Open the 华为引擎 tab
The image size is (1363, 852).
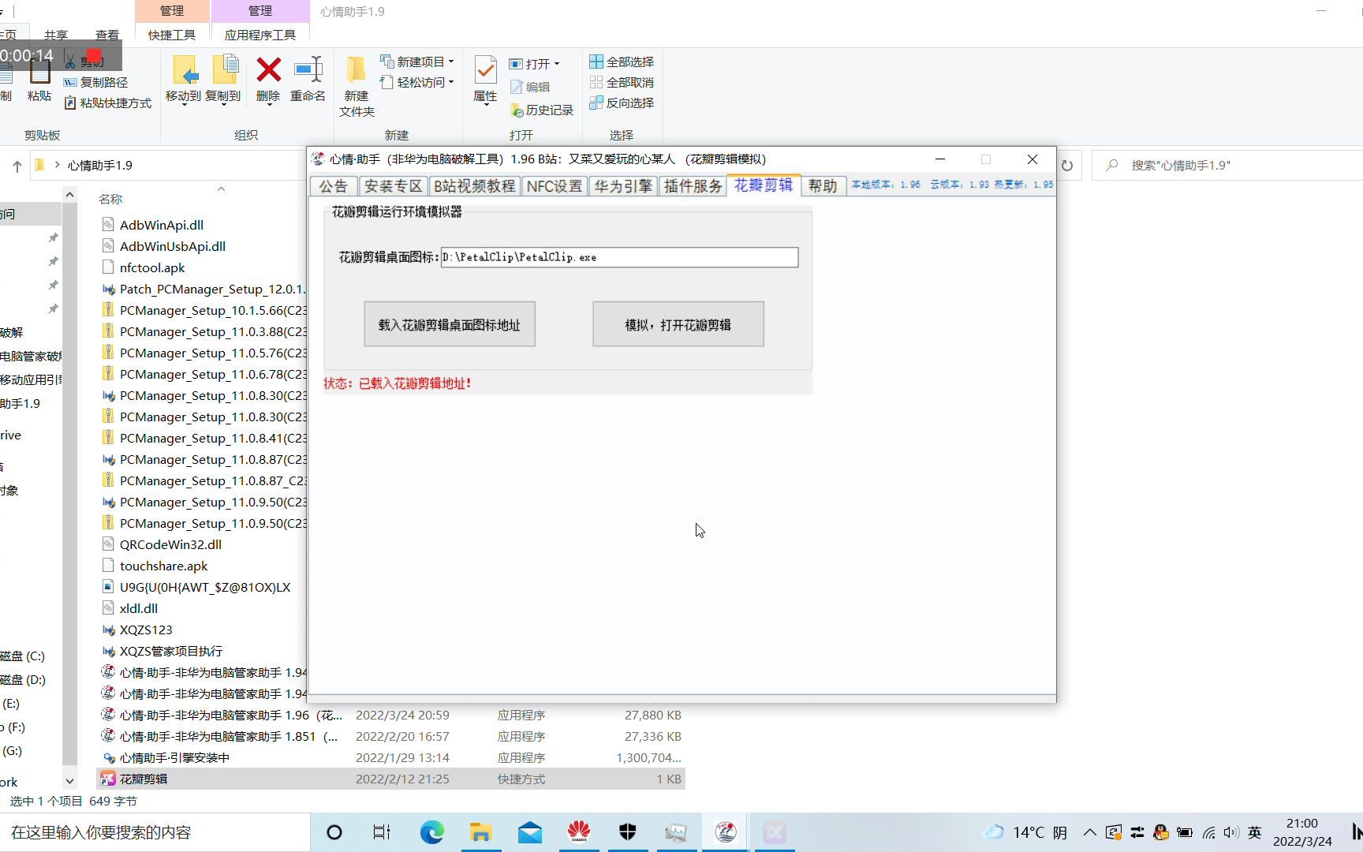pyautogui.click(x=622, y=185)
